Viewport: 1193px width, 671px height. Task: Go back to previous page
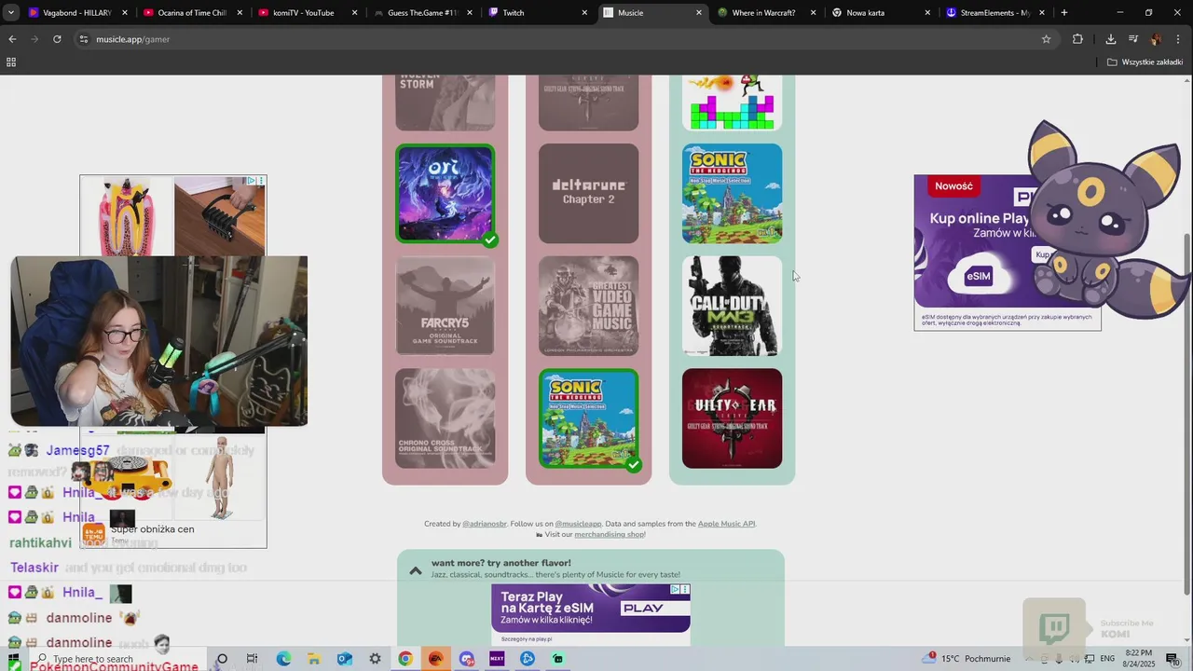(12, 39)
